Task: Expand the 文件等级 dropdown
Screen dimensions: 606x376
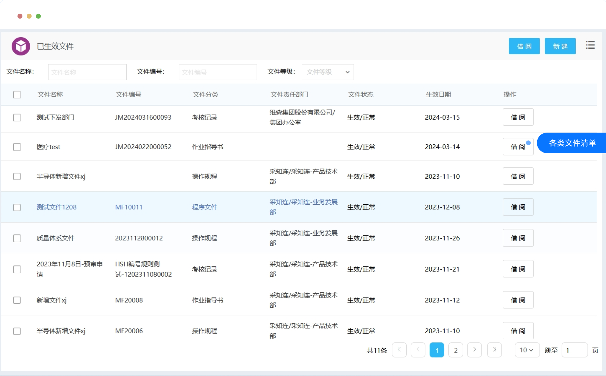Action: 328,72
